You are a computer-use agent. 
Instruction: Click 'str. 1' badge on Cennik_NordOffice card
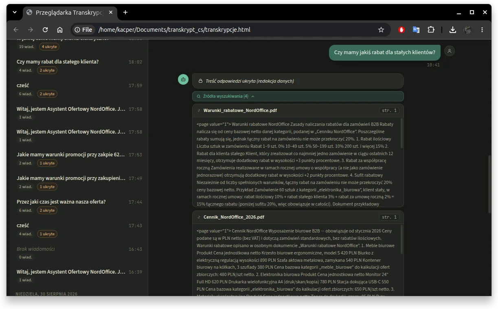tap(388, 217)
